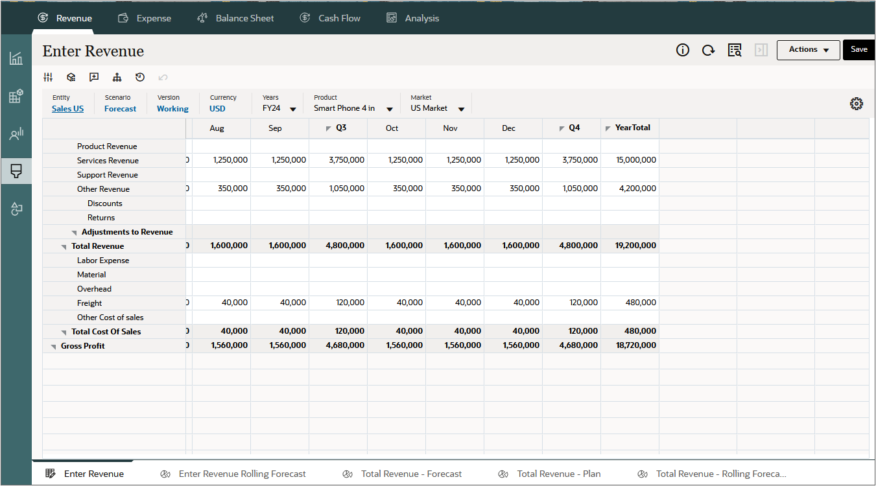
Task: Click Total Revenue Q3 value 4,800,000
Action: (338, 246)
